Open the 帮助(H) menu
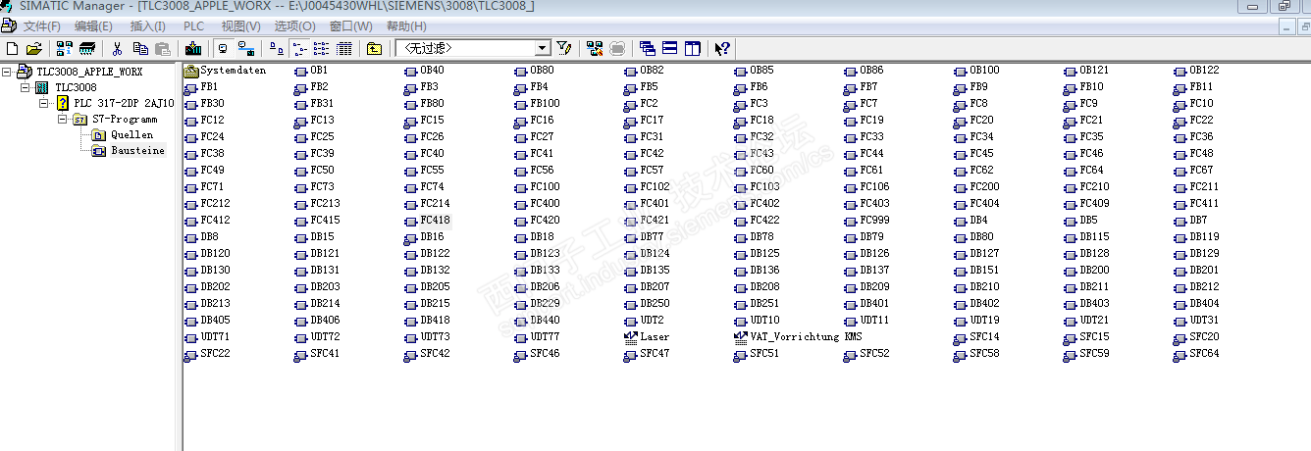The width and height of the screenshot is (1311, 451). (406, 26)
